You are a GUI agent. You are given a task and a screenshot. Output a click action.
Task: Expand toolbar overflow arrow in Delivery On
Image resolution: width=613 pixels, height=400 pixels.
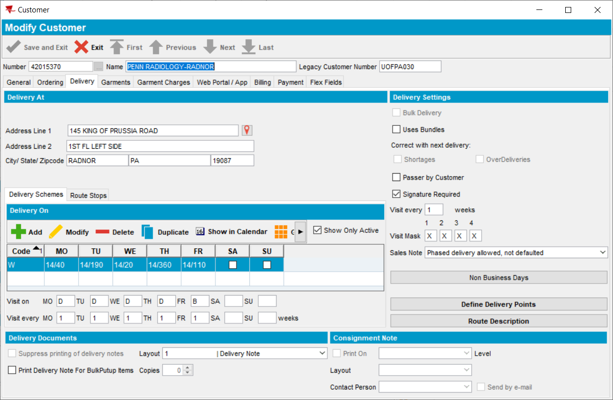pos(300,232)
